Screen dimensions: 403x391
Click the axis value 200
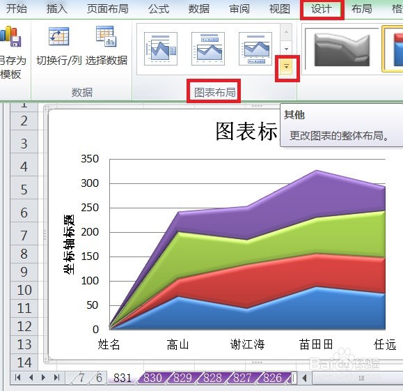90,232
